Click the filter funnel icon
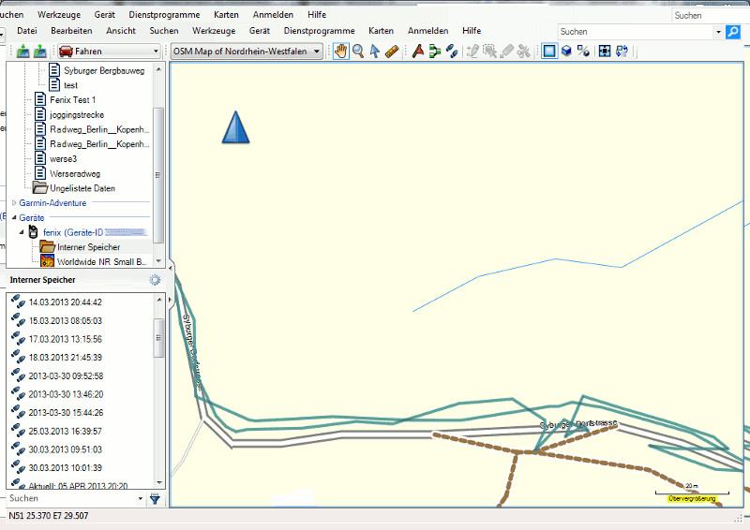 [155, 500]
